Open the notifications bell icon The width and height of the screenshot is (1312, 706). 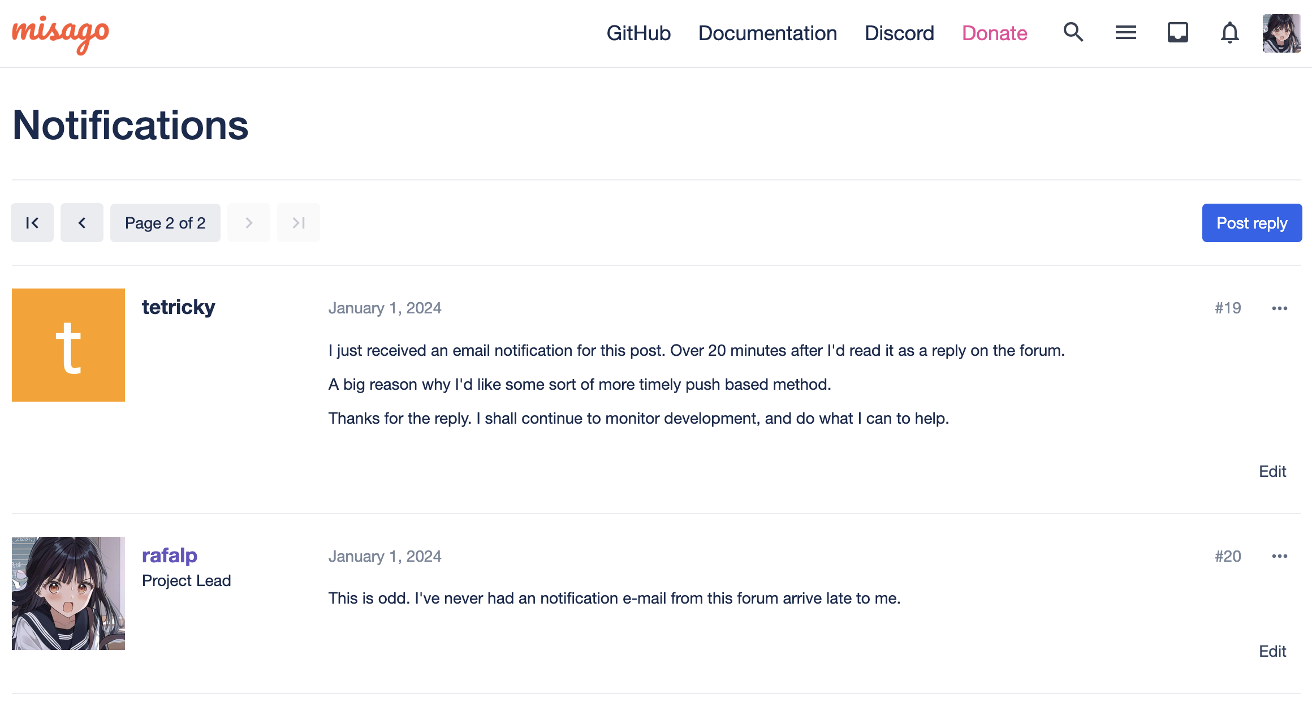(1229, 33)
